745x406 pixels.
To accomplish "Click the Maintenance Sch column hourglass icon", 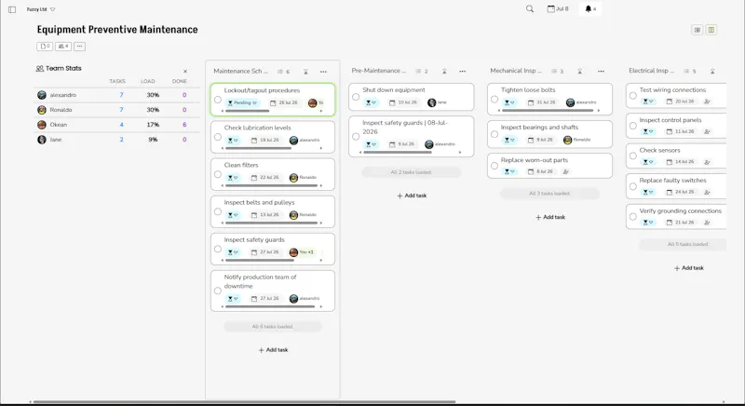I will pos(305,72).
